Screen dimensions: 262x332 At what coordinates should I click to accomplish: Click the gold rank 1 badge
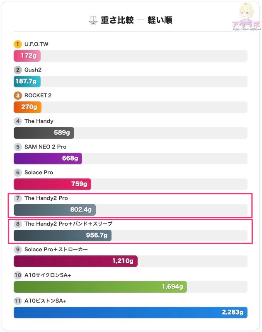click(x=17, y=44)
